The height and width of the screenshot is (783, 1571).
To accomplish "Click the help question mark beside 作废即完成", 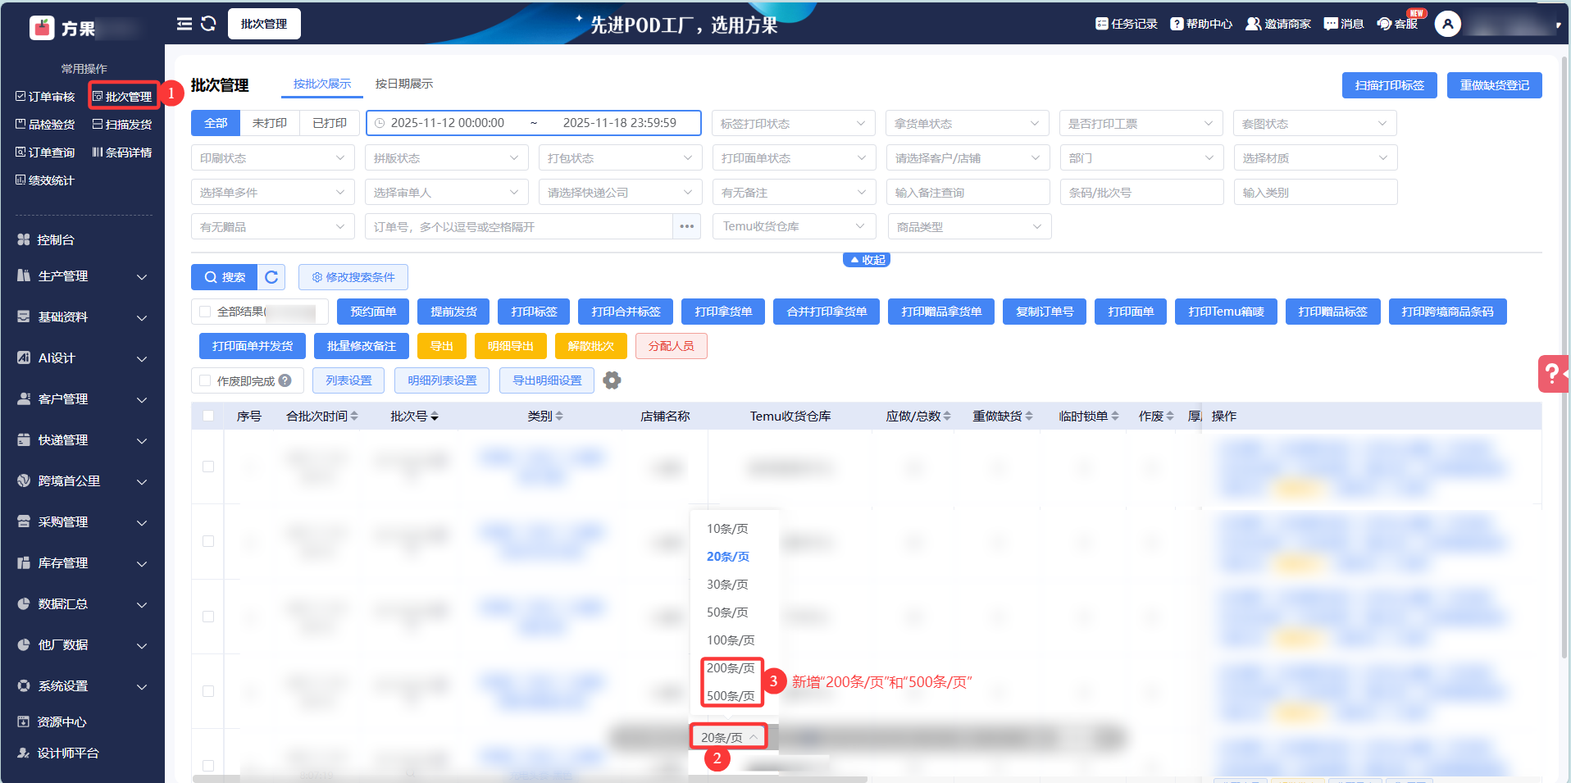I will (285, 380).
